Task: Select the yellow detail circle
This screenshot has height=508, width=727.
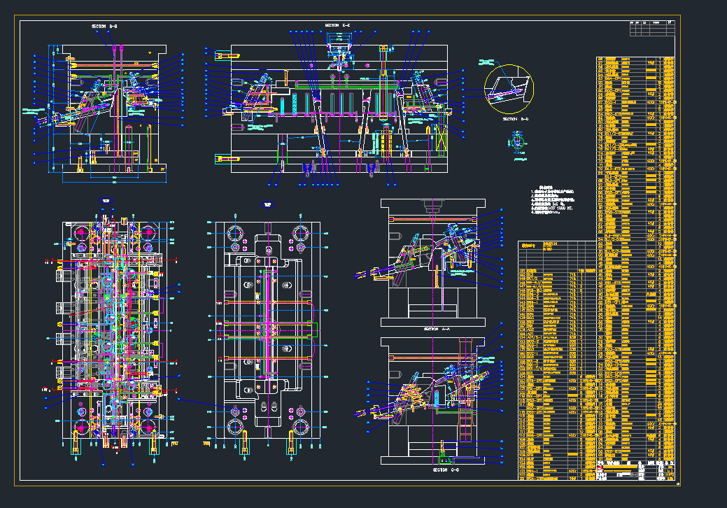Action: (509, 89)
